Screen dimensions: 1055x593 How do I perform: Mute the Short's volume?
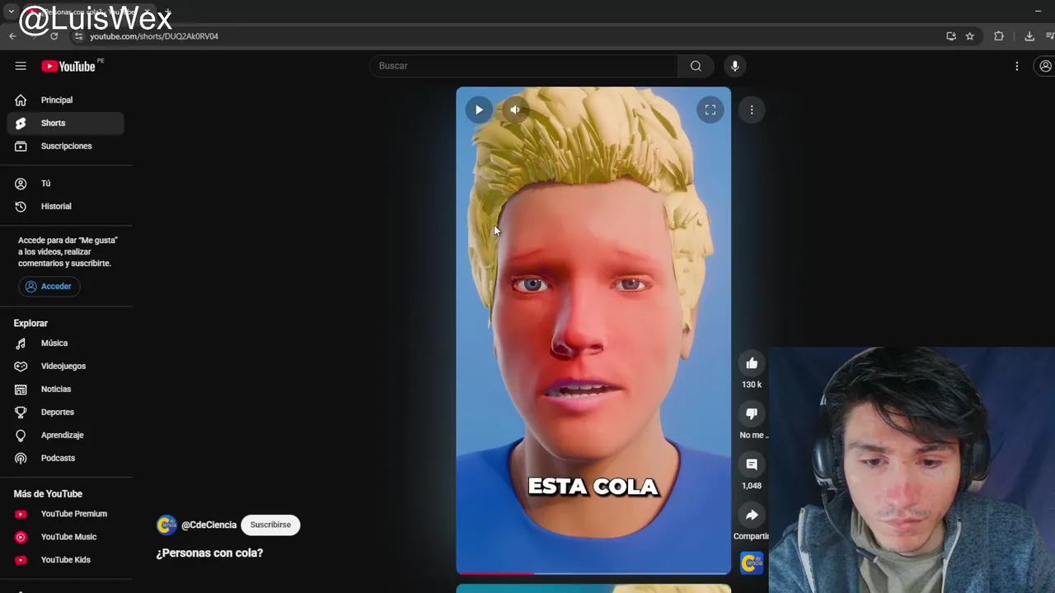pos(514,110)
